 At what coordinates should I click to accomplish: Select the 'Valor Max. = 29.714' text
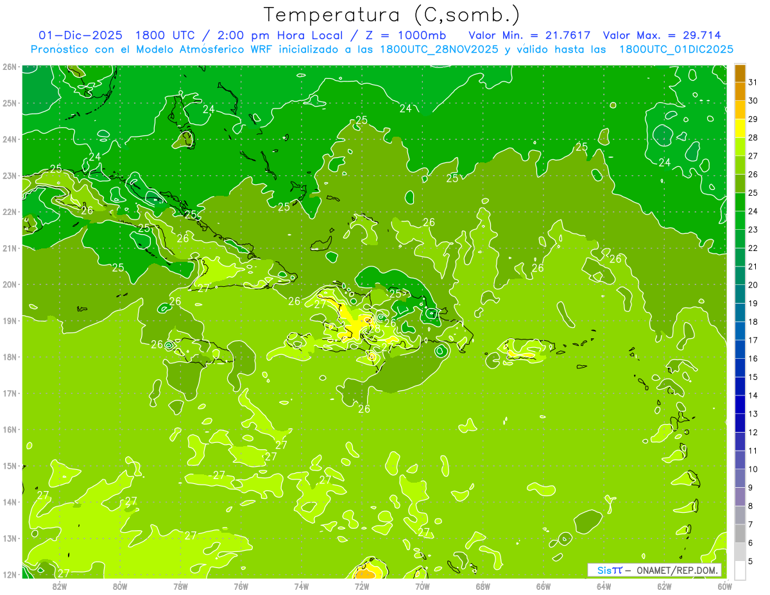point(662,35)
